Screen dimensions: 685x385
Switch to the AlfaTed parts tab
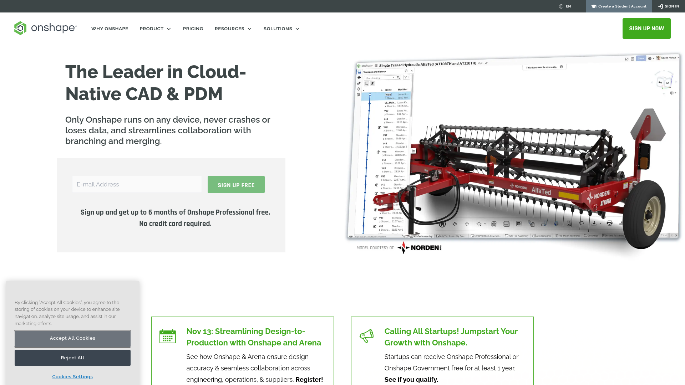[541, 236]
